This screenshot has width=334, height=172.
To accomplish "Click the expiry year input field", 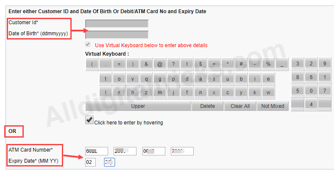I will click(x=109, y=162).
